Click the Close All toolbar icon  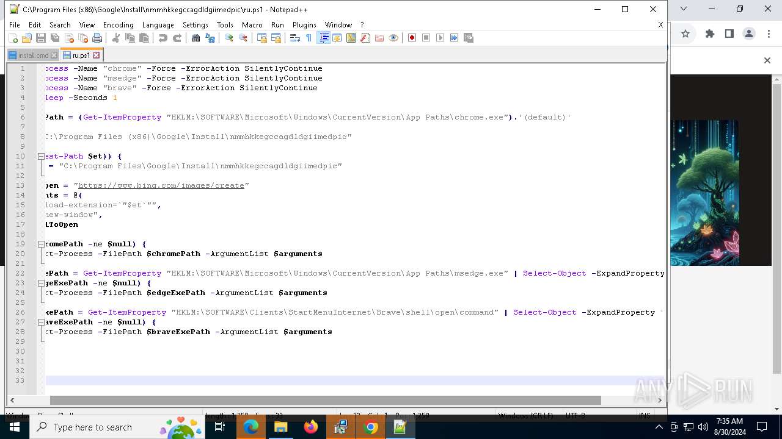coord(83,38)
